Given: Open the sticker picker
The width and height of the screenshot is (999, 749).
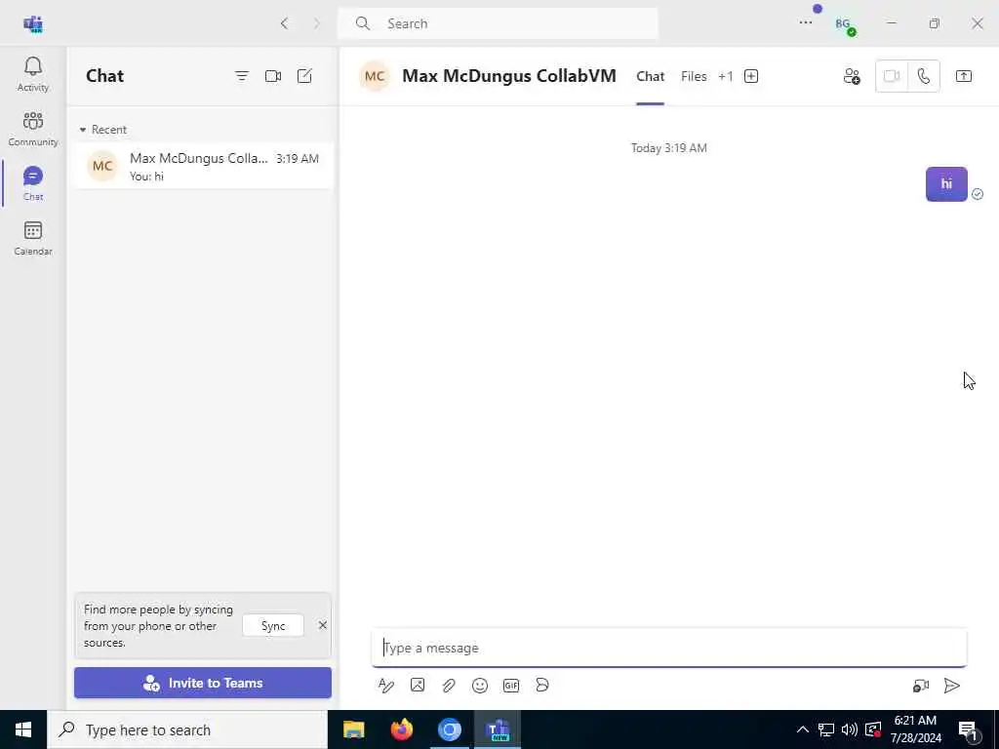Looking at the screenshot, I should [x=542, y=686].
